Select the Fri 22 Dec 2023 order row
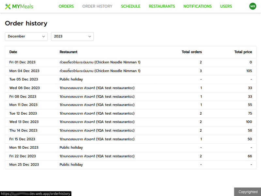Image resolution: width=261 pixels, height=196 pixels. tap(130, 156)
